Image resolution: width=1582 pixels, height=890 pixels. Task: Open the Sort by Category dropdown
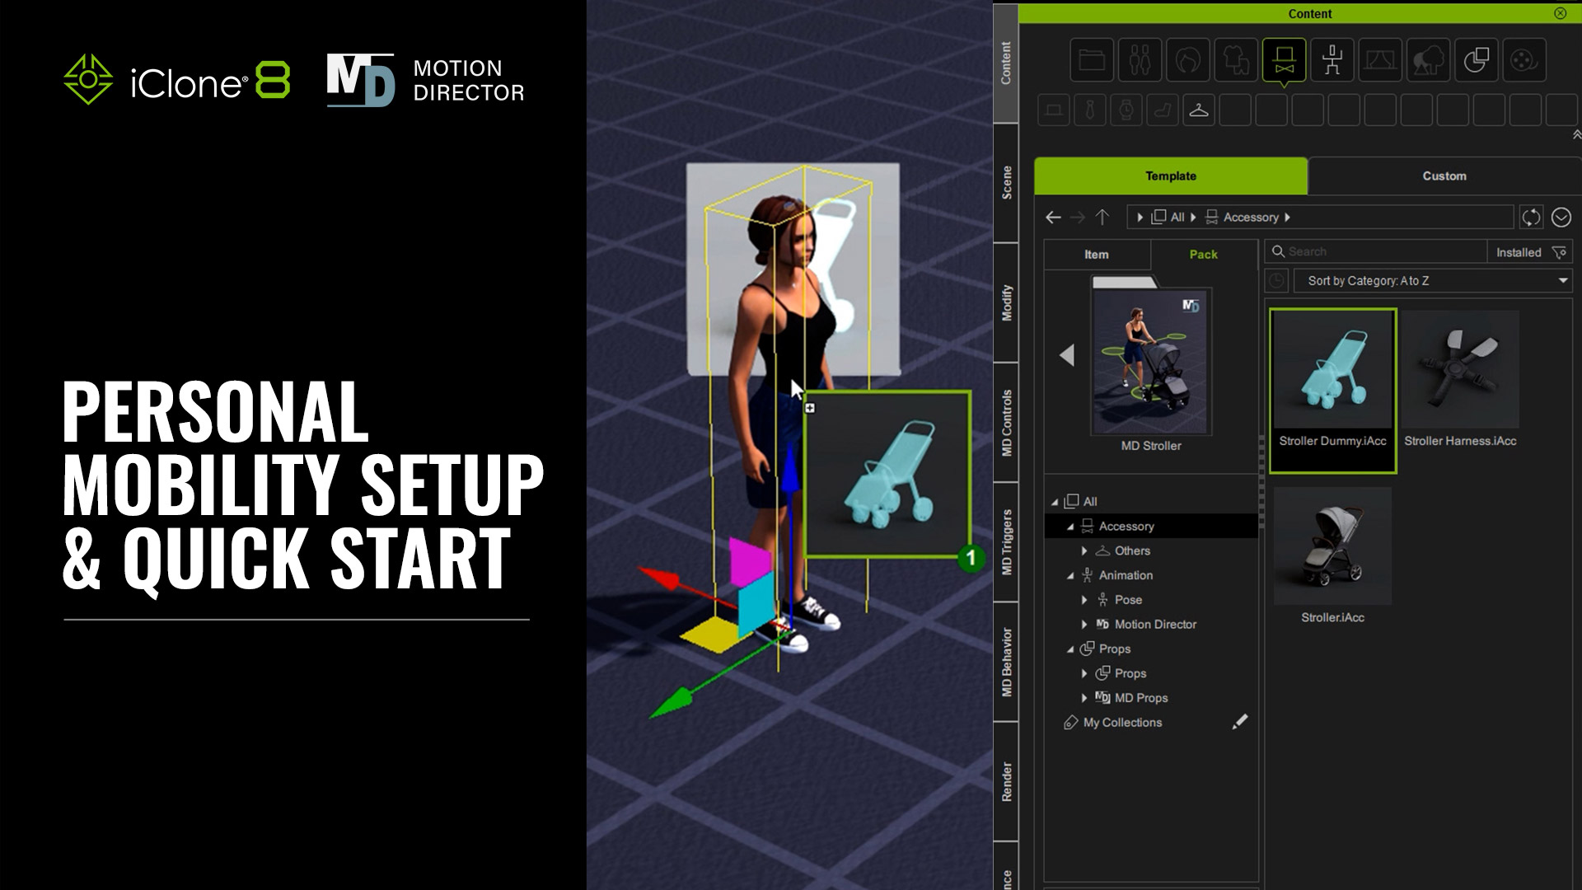pos(1434,281)
